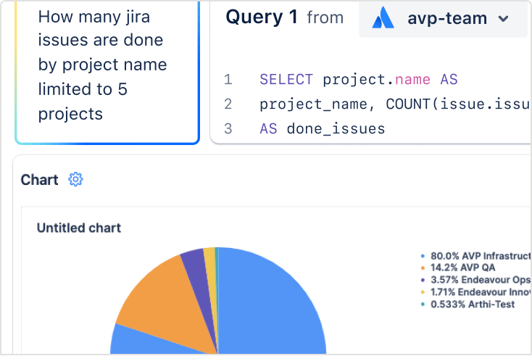Place cursor on the COUNT function
The width and height of the screenshot is (532, 356).
[410, 104]
